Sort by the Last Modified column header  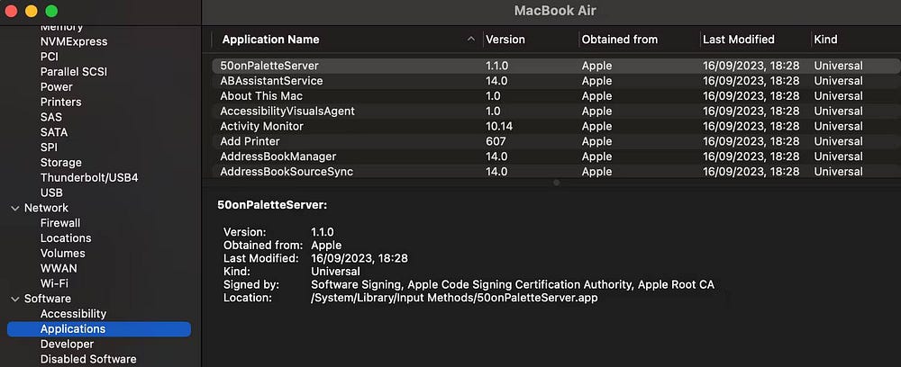(x=739, y=40)
